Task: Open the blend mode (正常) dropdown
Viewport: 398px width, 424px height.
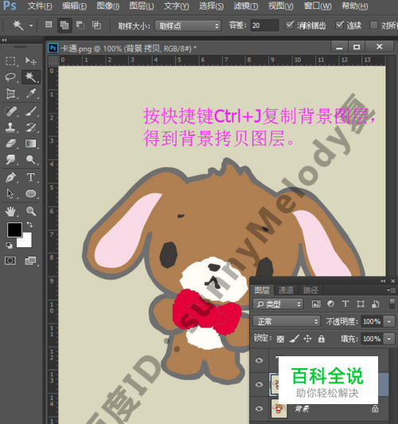Action: point(287,321)
